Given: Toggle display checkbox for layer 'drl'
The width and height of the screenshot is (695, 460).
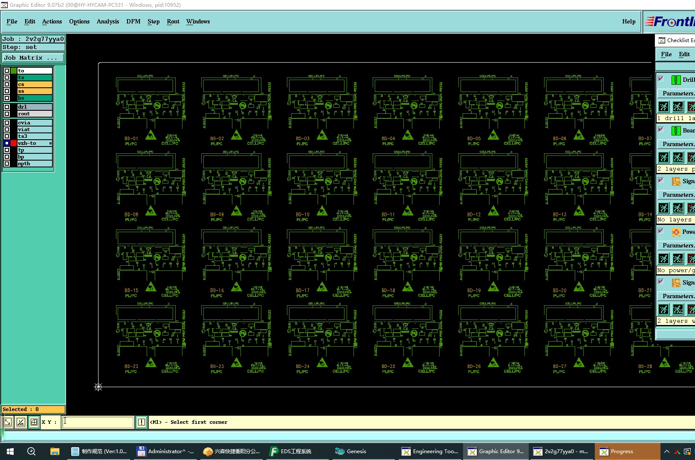Looking at the screenshot, I should tap(7, 107).
